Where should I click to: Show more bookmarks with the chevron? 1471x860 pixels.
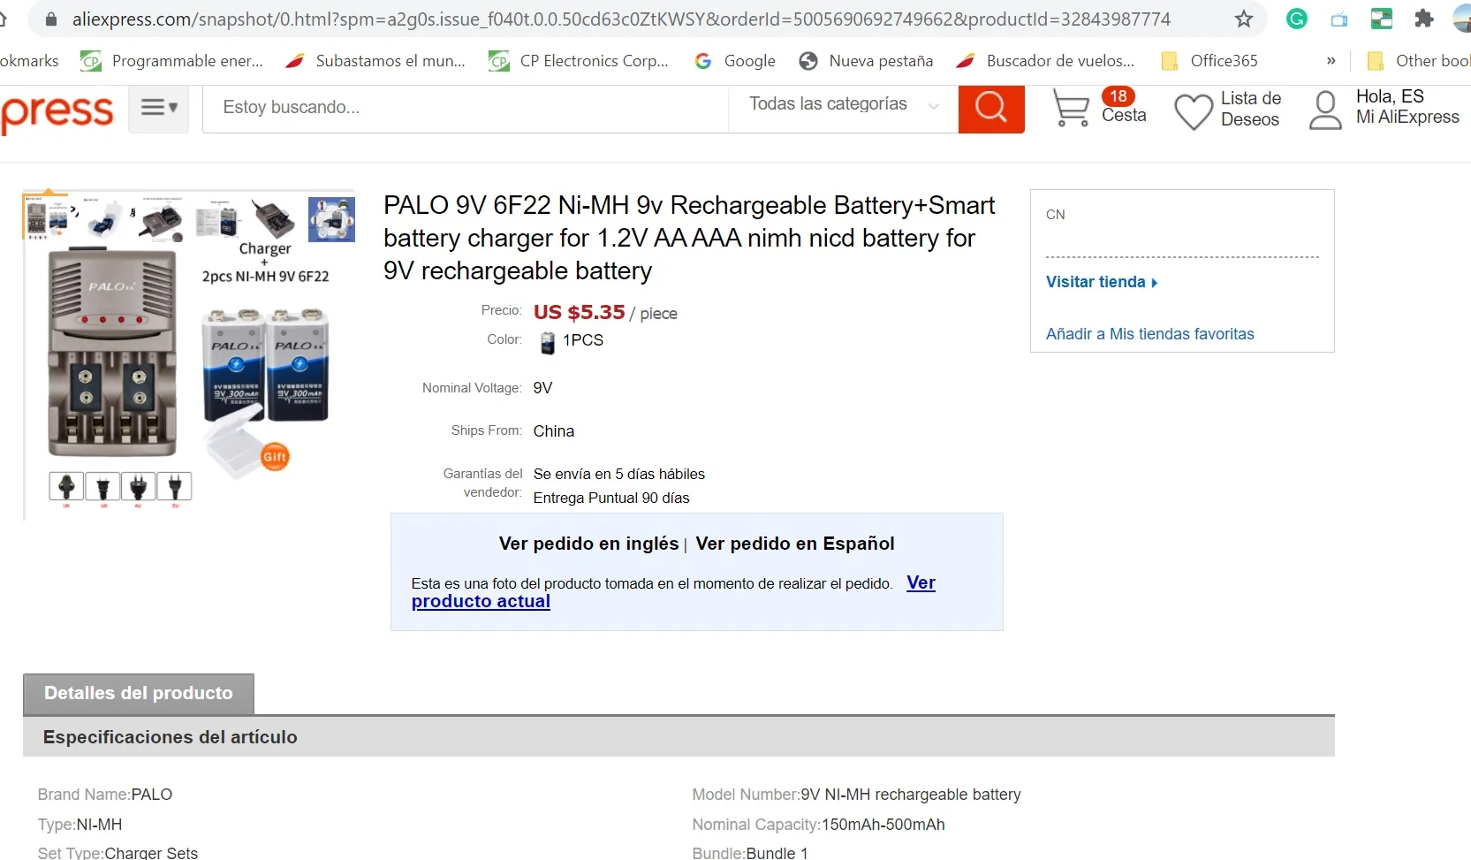[x=1331, y=61]
